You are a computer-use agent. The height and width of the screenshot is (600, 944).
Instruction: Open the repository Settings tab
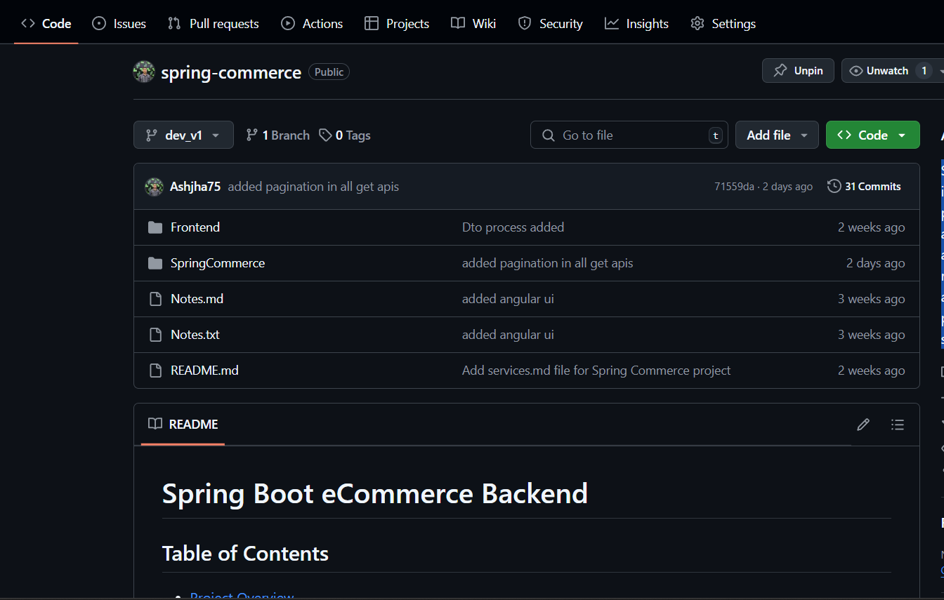[x=723, y=23]
